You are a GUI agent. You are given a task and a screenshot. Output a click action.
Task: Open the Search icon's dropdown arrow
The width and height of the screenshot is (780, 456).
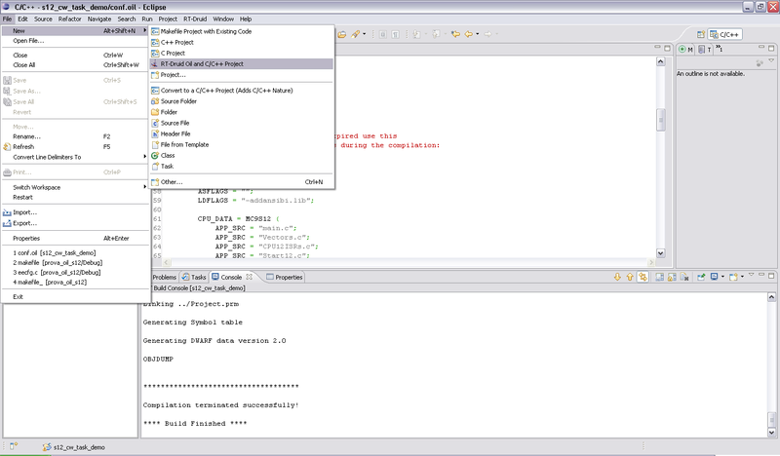point(364,34)
